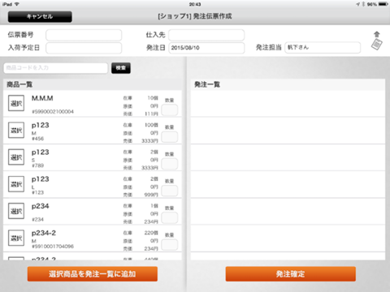This screenshot has width=390, height=292.
Task: Focus the 入荷予定日 input field
Action: tap(84, 48)
